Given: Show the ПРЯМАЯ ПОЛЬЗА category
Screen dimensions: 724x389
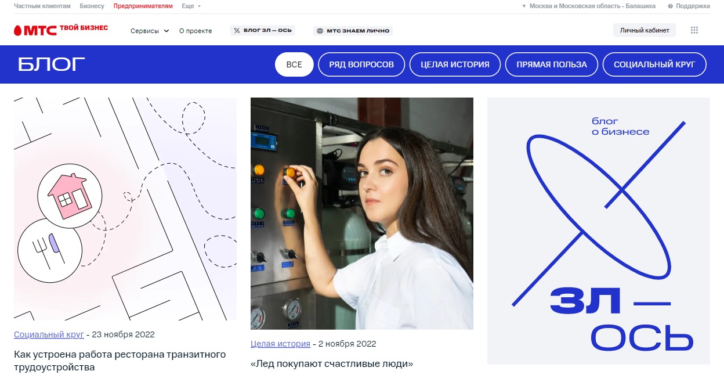Looking at the screenshot, I should click(x=552, y=64).
